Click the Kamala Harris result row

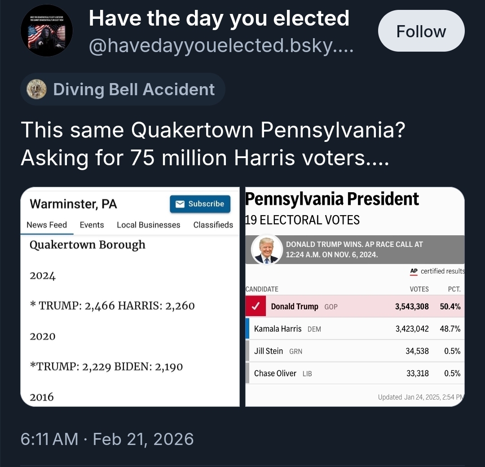point(355,329)
